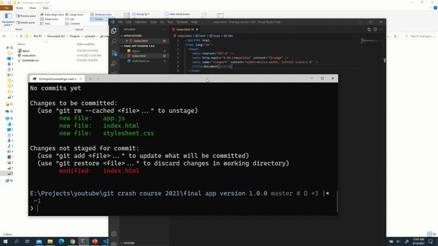Toggle the Preview pane button
Image resolution: width=438 pixels, height=246 pixels.
point(26,16)
